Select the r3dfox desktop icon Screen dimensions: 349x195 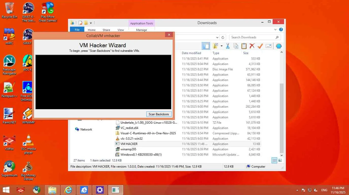[9, 142]
